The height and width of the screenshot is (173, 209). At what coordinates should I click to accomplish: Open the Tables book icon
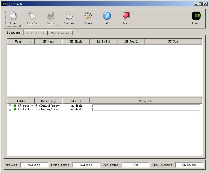69,16
